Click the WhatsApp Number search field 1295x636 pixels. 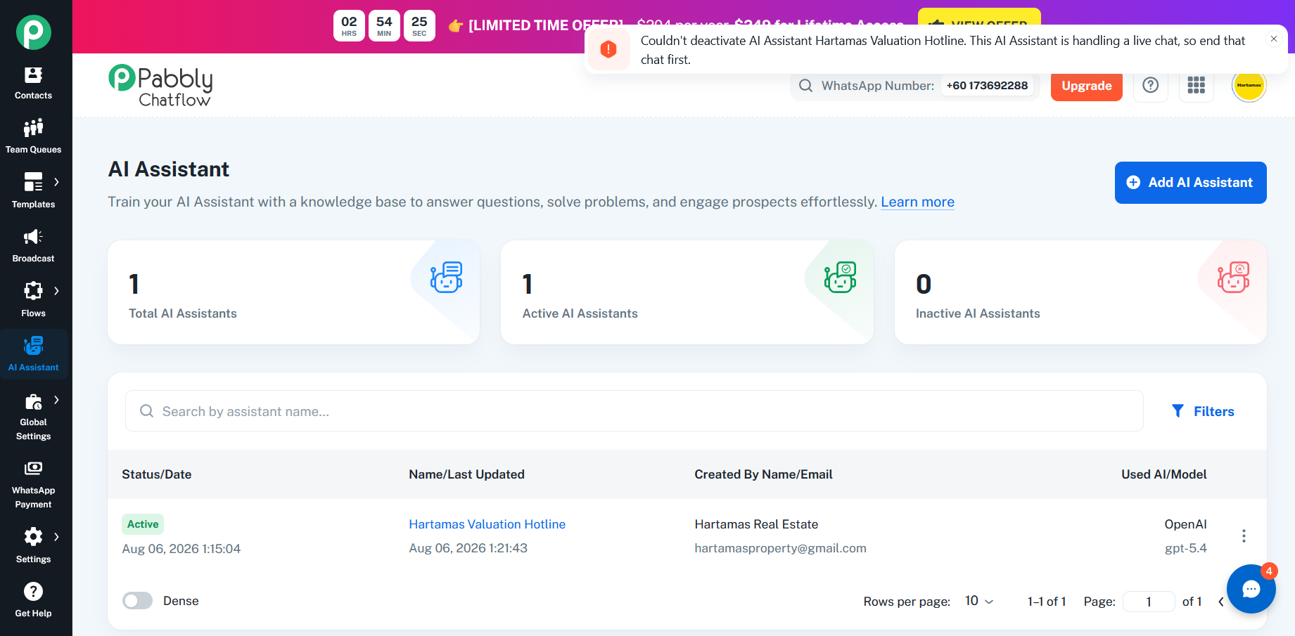pos(914,86)
